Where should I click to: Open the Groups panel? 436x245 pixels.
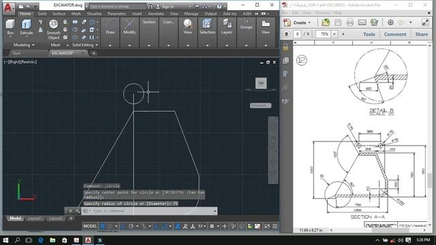tap(246, 24)
